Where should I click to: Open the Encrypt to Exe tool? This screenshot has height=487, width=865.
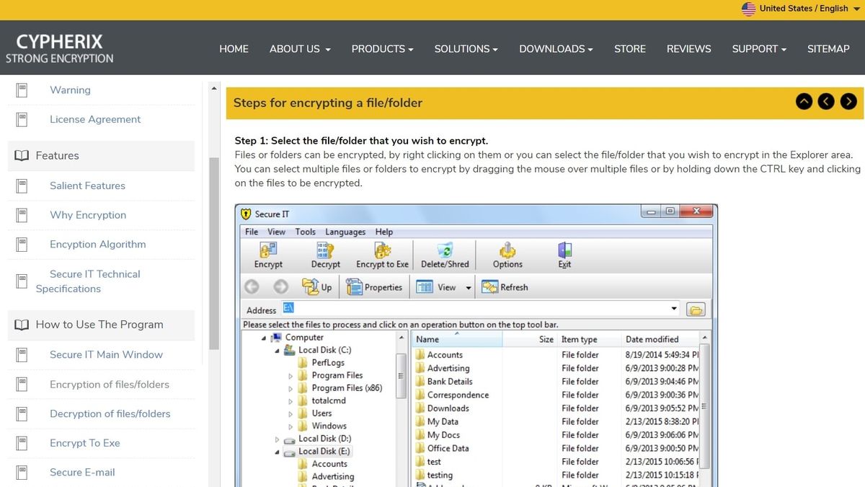click(381, 254)
